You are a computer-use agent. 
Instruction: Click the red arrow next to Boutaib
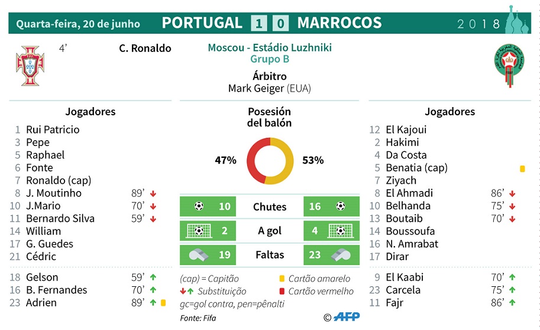tap(512, 219)
